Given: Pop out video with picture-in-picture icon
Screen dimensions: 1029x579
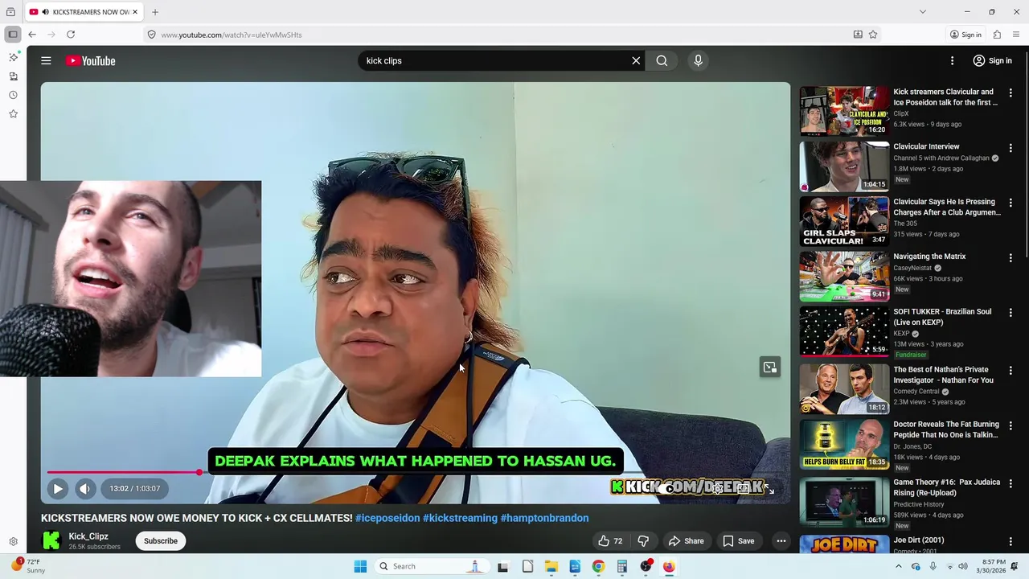Looking at the screenshot, I should (770, 368).
